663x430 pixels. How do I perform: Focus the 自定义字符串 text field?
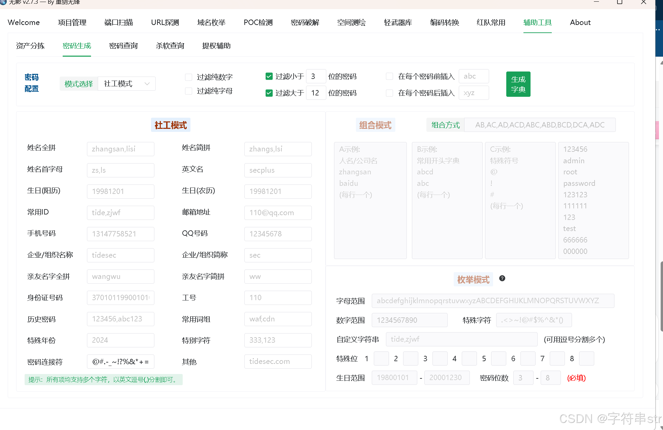[461, 339]
